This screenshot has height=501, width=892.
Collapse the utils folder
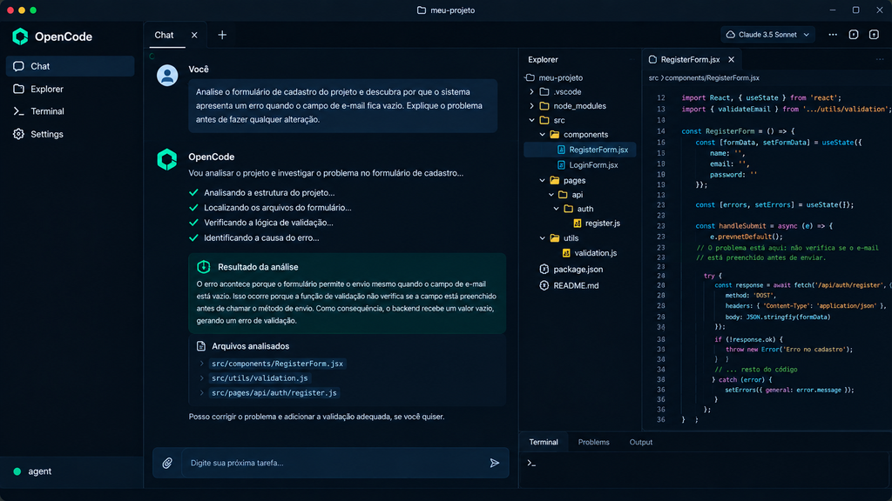point(542,238)
